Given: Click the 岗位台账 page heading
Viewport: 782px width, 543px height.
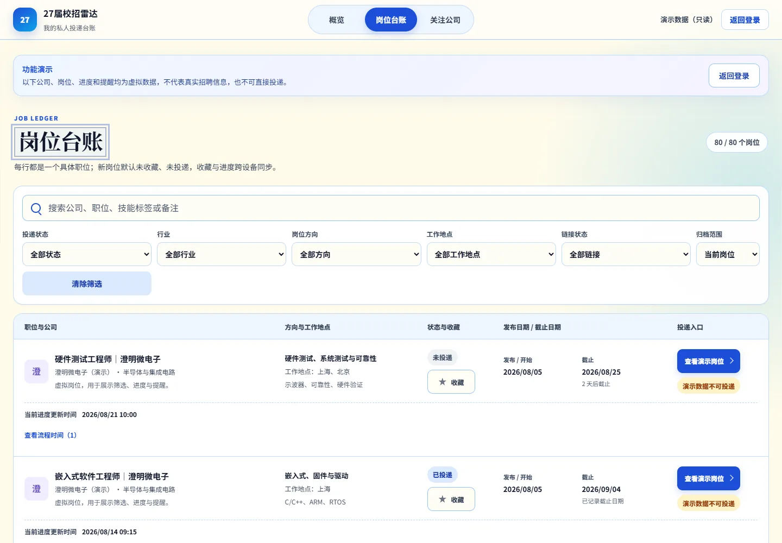Looking at the screenshot, I should (61, 142).
